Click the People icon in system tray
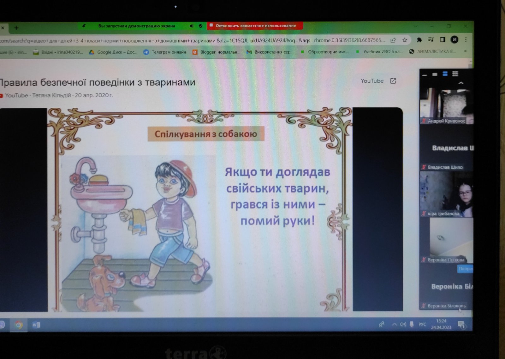Image resolution: width=505 pixels, height=359 pixels. point(382,324)
